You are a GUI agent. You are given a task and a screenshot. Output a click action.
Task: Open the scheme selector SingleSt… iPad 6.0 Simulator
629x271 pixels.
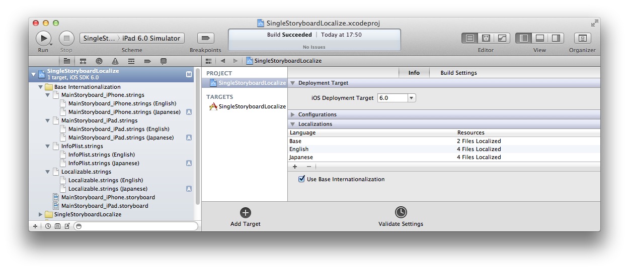132,38
